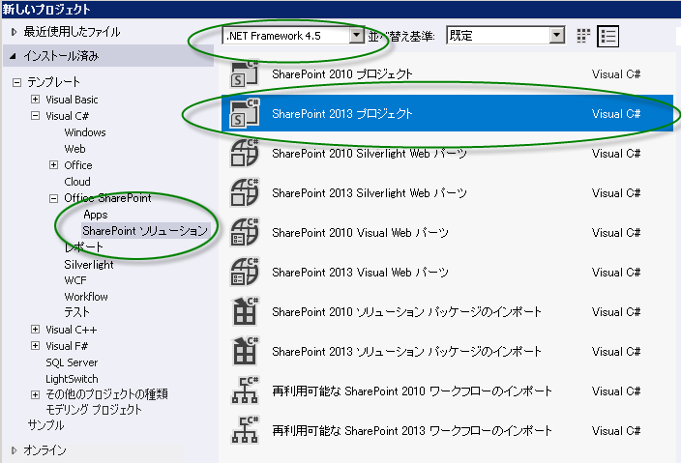The width and height of the screenshot is (681, 463).
Task: Select Silverlight template category
Action: click(89, 264)
